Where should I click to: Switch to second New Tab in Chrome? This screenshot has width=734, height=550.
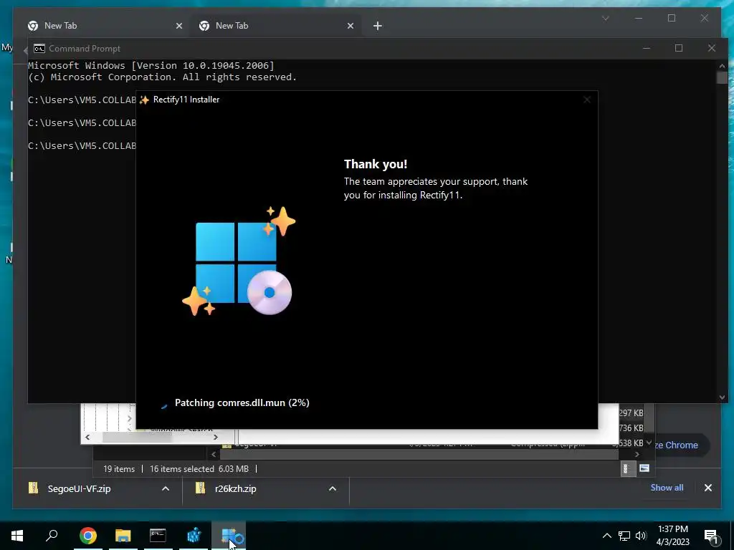click(276, 26)
